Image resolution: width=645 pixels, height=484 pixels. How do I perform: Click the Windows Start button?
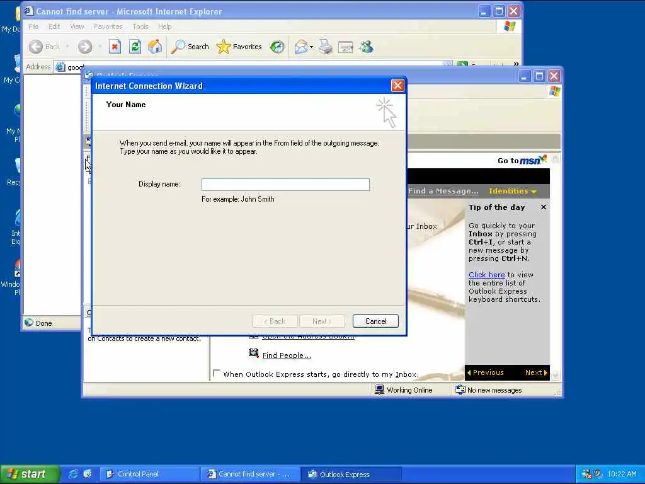pyautogui.click(x=30, y=474)
